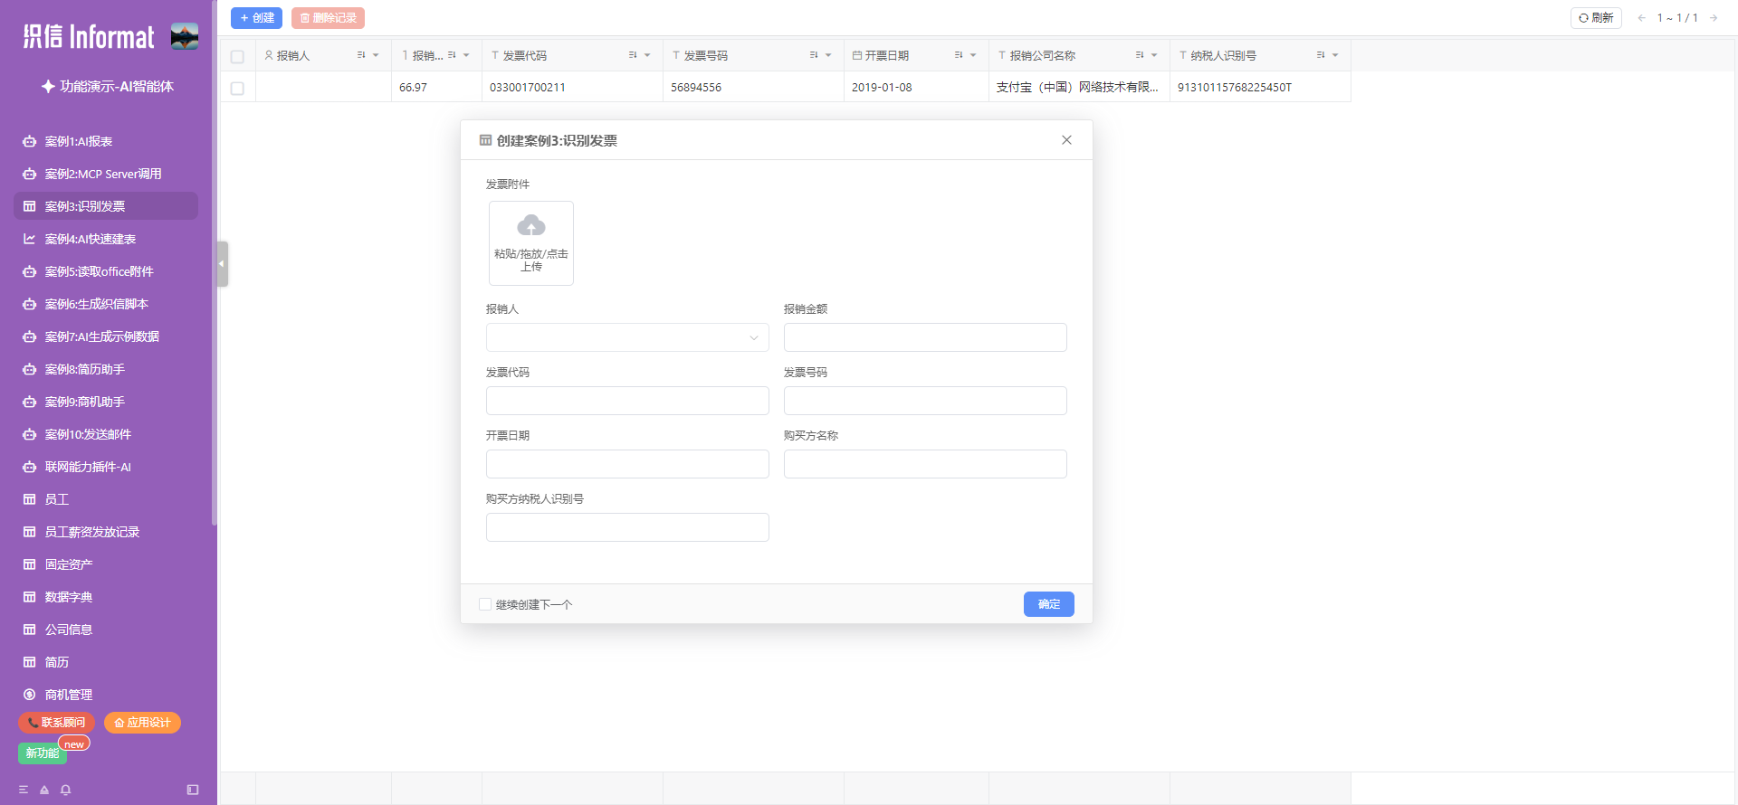Open 案例8:简历助手 in sidebar
This screenshot has height=805, width=1738.
(x=106, y=369)
